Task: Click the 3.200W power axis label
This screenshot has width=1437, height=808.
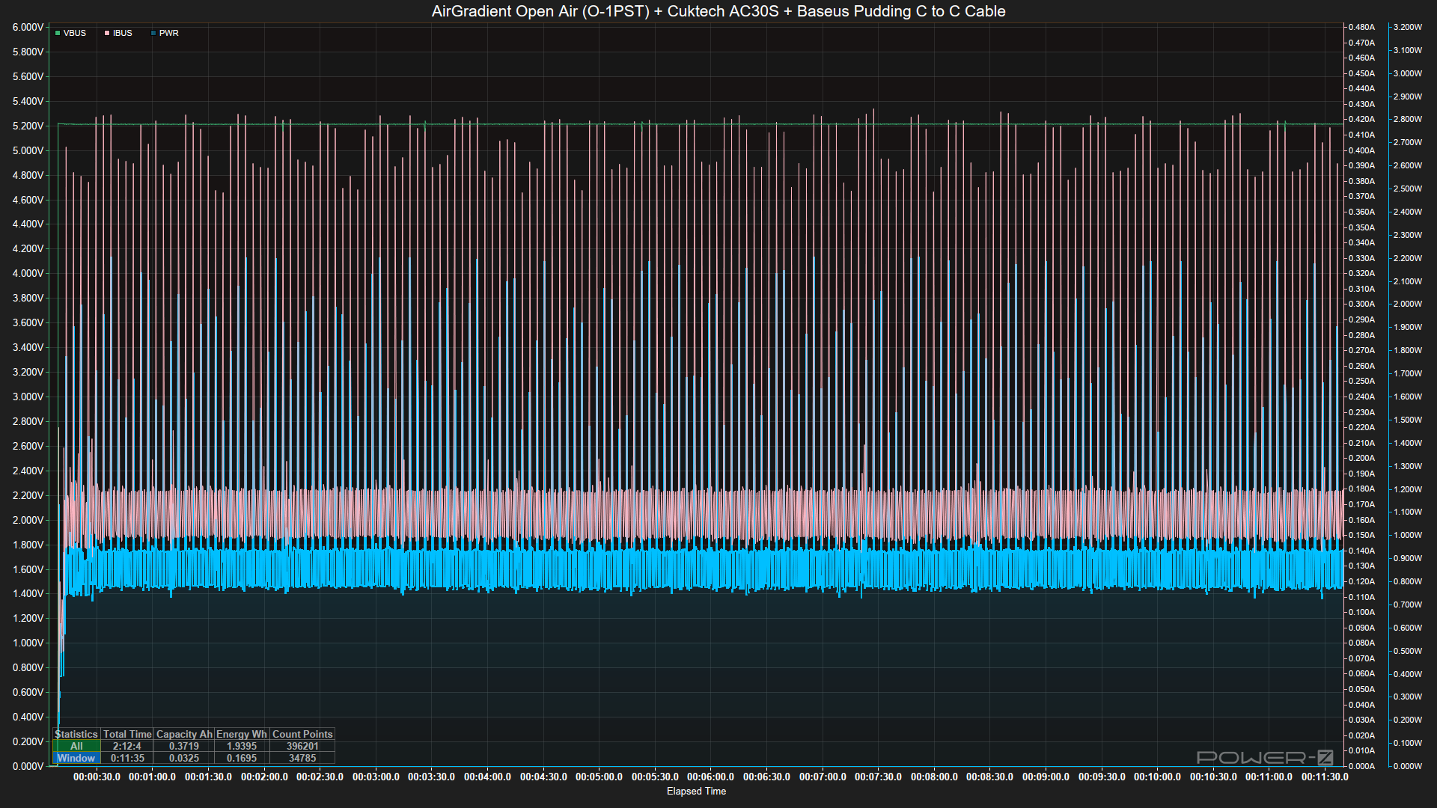Action: 1408,27
